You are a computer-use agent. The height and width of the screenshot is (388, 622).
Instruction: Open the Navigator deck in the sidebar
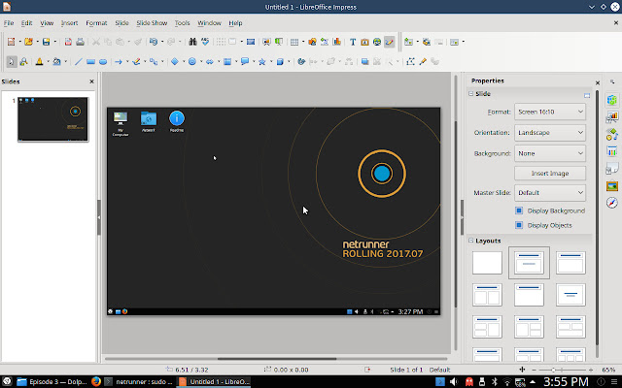point(612,203)
